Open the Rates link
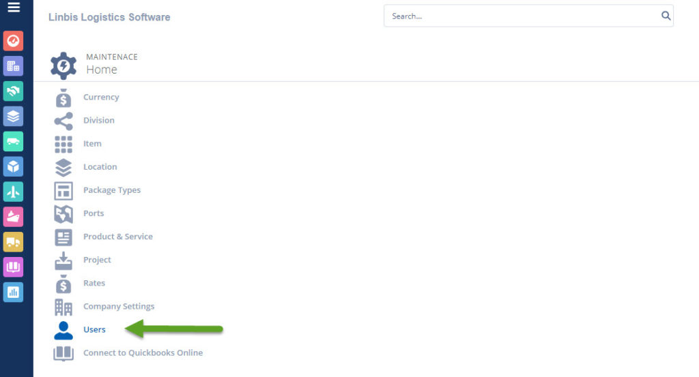This screenshot has width=699, height=377. [94, 283]
